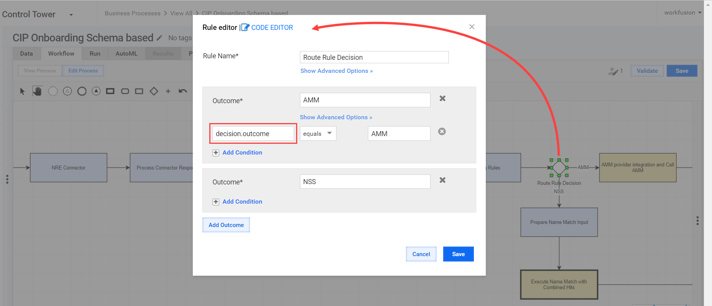Select the hand pan tool
This screenshot has height=306, width=712.
[x=37, y=91]
